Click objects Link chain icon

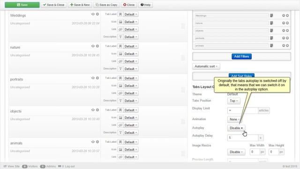coord(120,125)
